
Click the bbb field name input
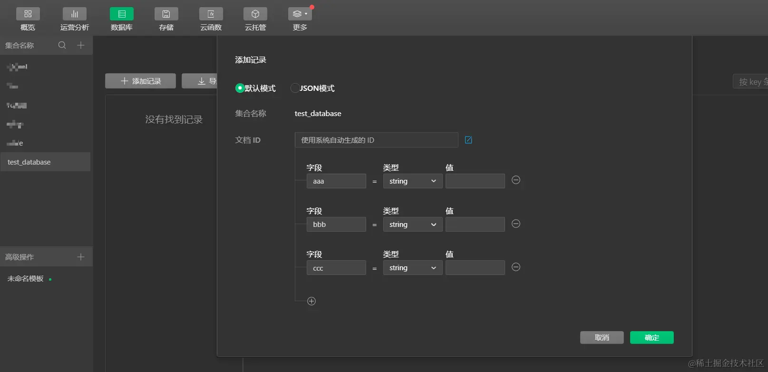coord(336,225)
